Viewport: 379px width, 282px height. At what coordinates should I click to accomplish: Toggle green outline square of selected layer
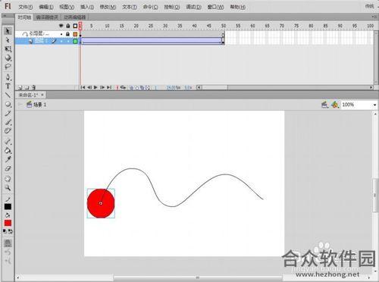pyautogui.click(x=75, y=41)
